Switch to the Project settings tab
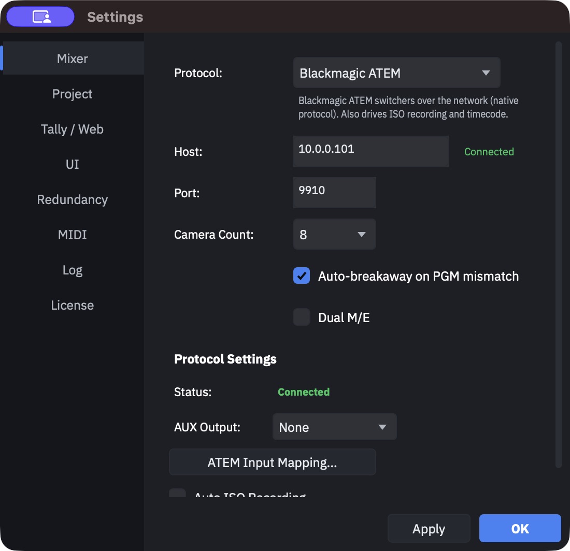The width and height of the screenshot is (570, 551). [x=73, y=94]
